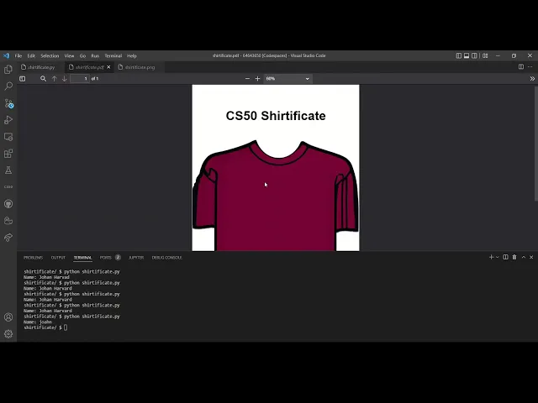Click the CS50 Shirtificate heading
538x403 pixels.
[x=276, y=116]
